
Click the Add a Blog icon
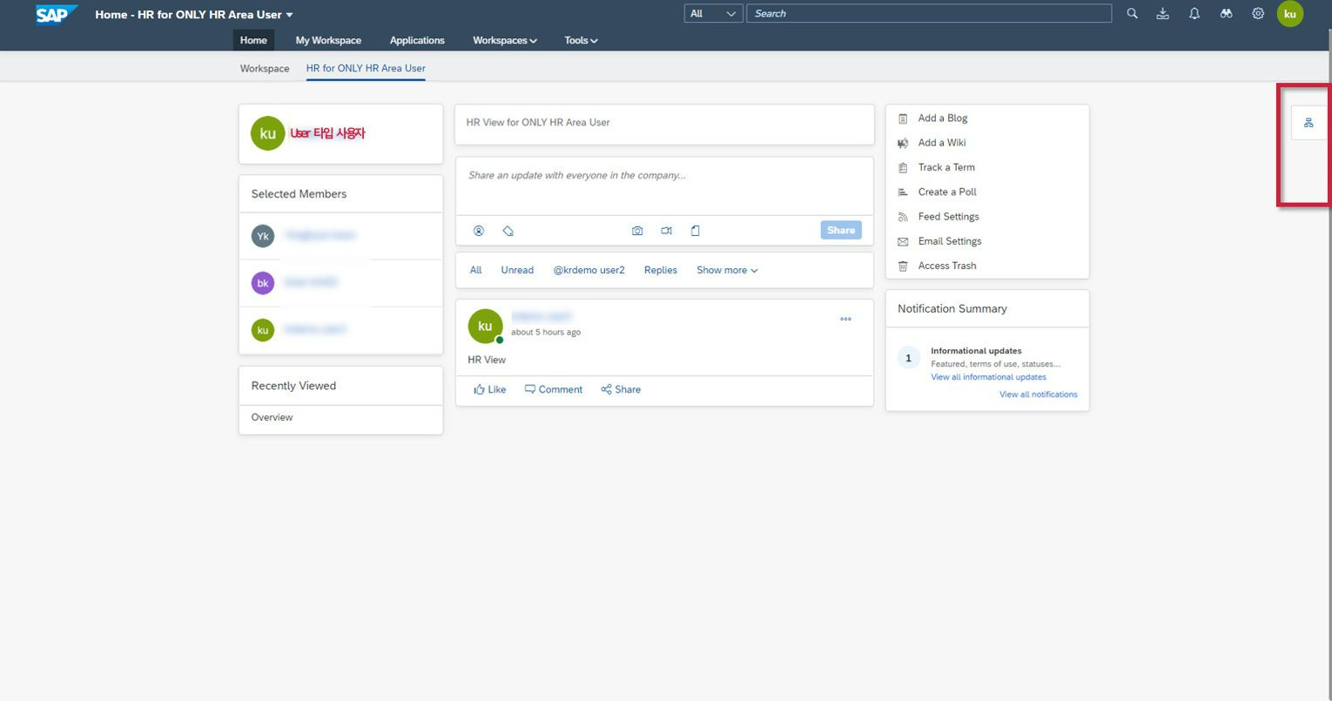coord(903,118)
